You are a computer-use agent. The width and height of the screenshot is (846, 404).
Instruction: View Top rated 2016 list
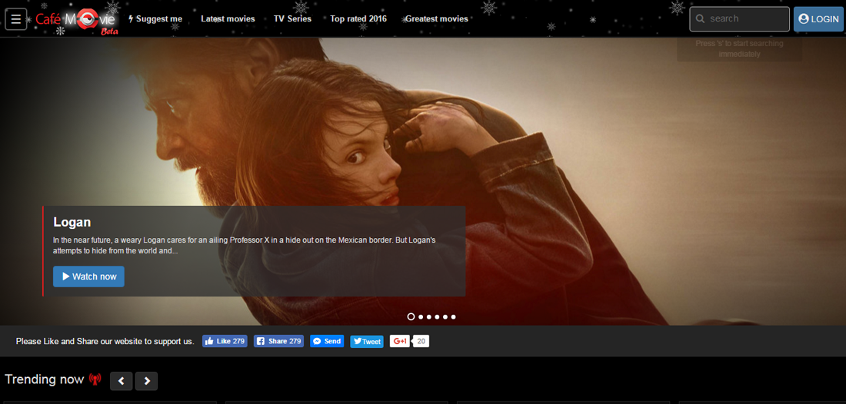pyautogui.click(x=358, y=19)
